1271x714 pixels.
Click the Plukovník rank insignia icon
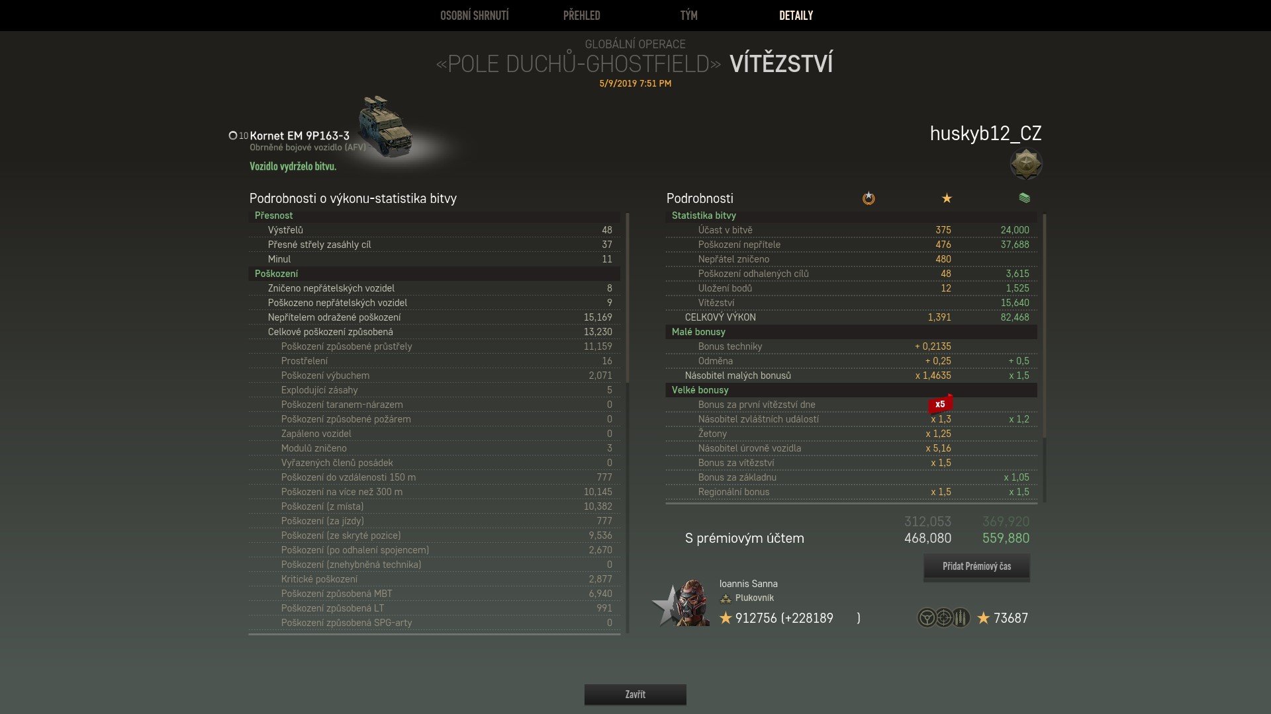coord(726,598)
